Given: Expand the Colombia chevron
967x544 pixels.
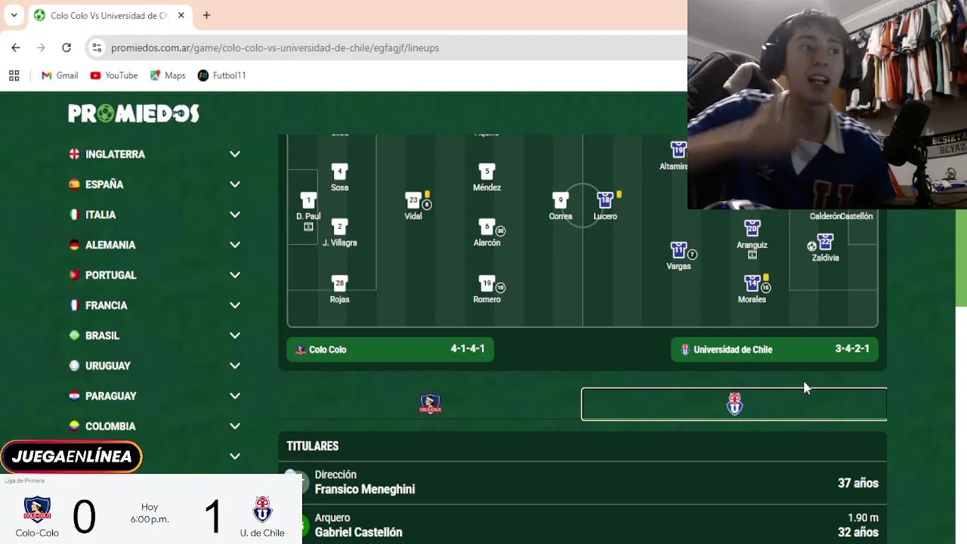Looking at the screenshot, I should tap(235, 426).
